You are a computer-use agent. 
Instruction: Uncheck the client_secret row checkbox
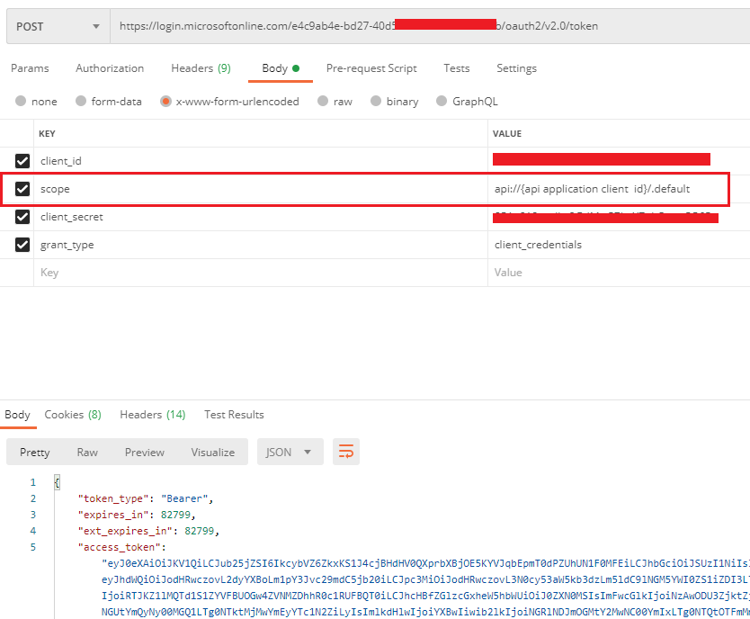click(x=22, y=217)
